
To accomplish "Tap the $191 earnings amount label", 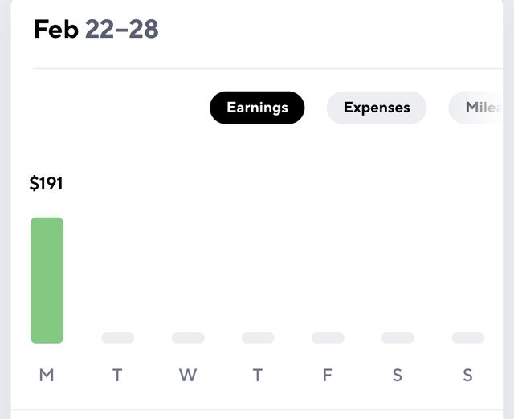I will (x=46, y=183).
